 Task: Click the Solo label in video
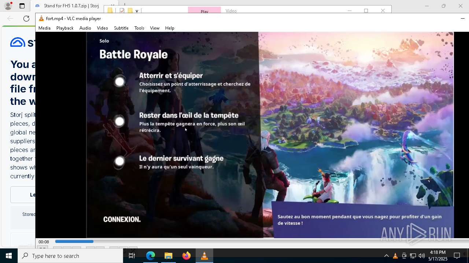click(104, 41)
